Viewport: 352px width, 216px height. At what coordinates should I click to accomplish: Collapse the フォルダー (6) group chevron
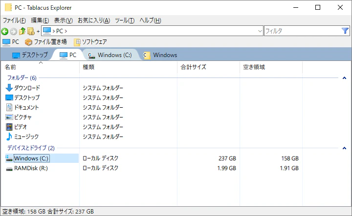(344, 78)
